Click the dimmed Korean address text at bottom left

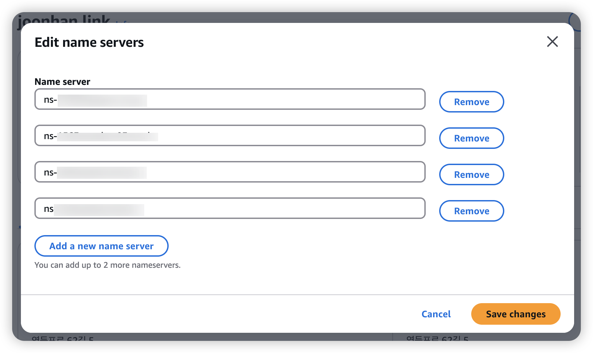tap(62, 337)
